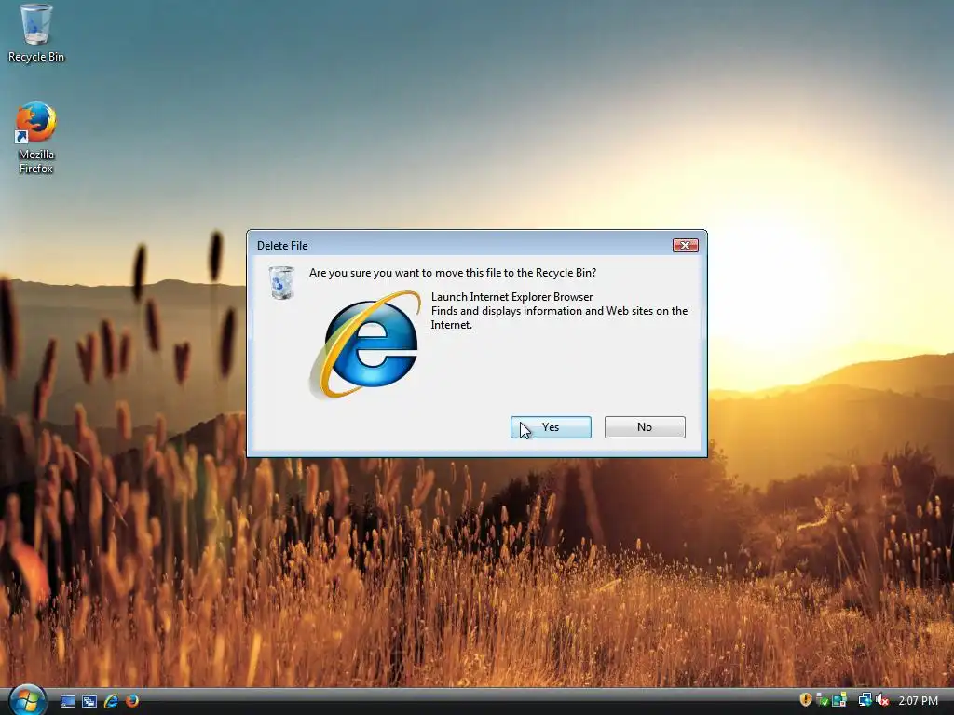Launch Internet Explorer from Quick Launch
The width and height of the screenshot is (954, 715).
click(111, 701)
